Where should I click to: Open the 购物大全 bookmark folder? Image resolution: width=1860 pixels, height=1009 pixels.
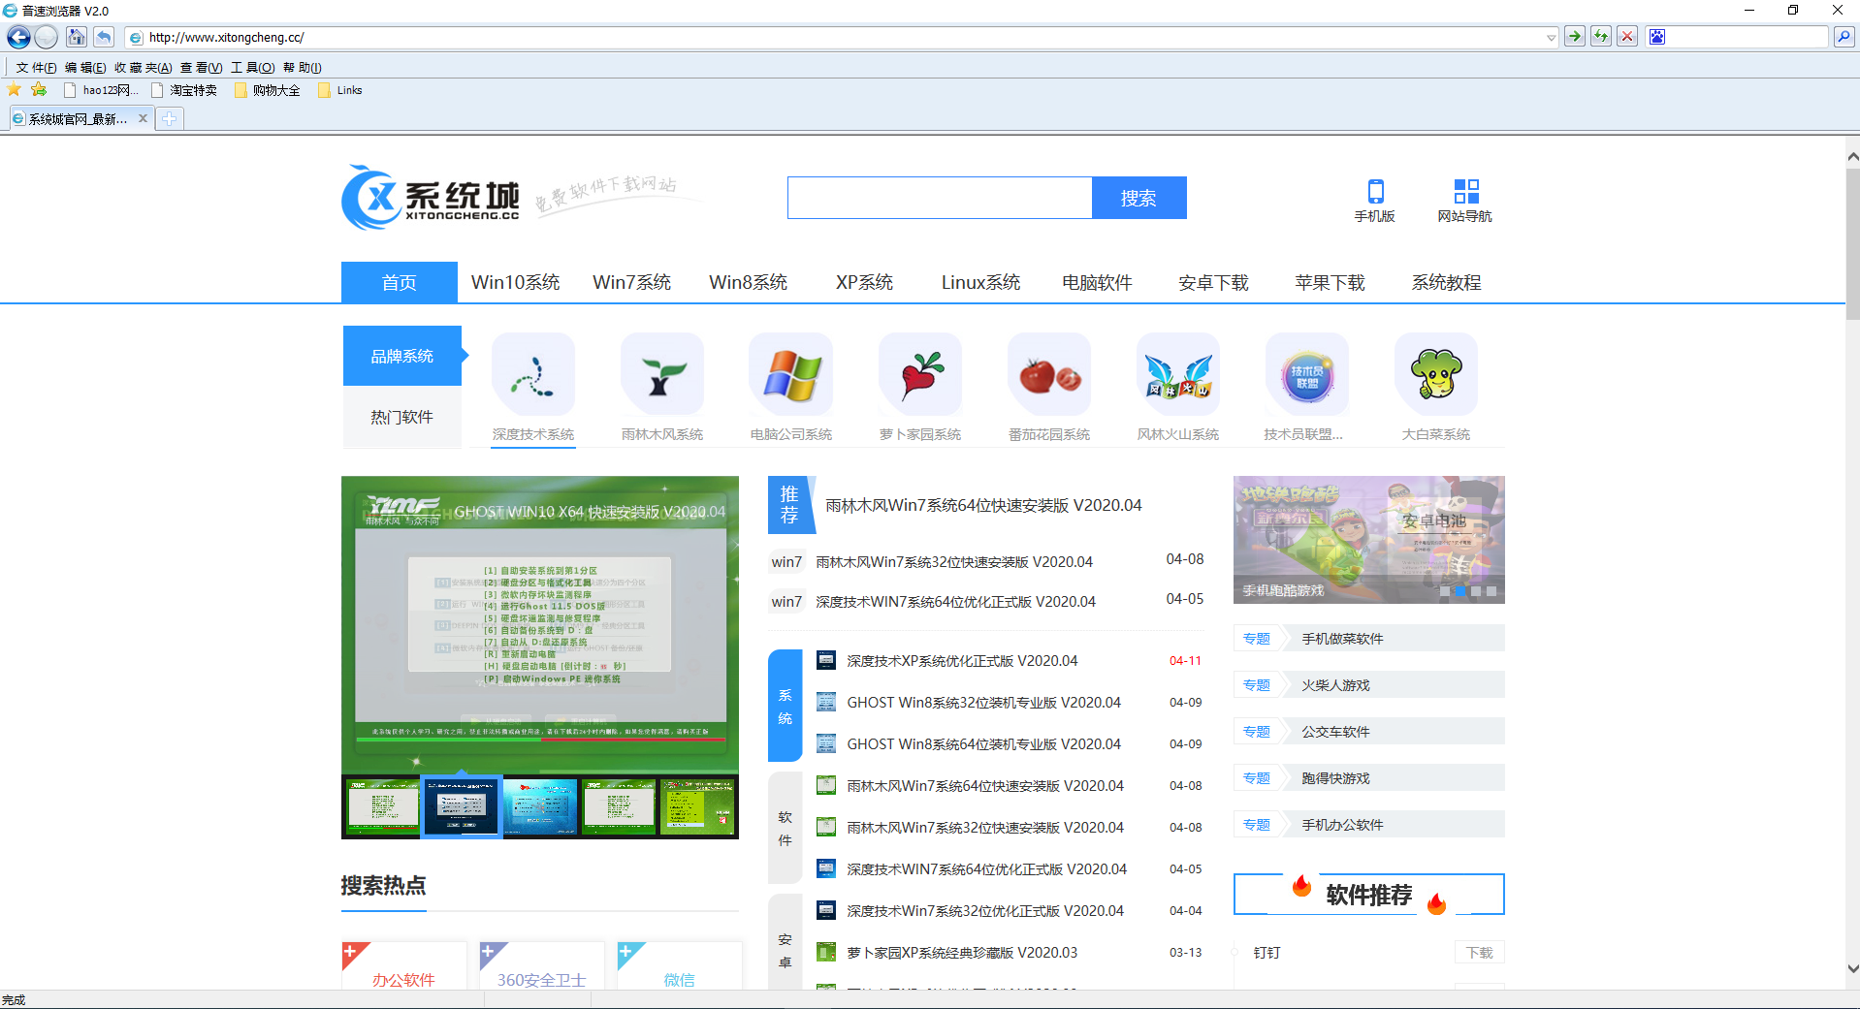[x=268, y=90]
